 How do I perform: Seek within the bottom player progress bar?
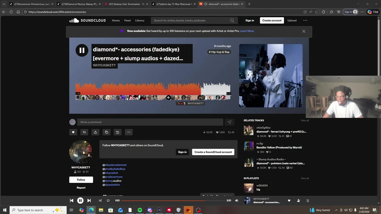(x=173, y=201)
